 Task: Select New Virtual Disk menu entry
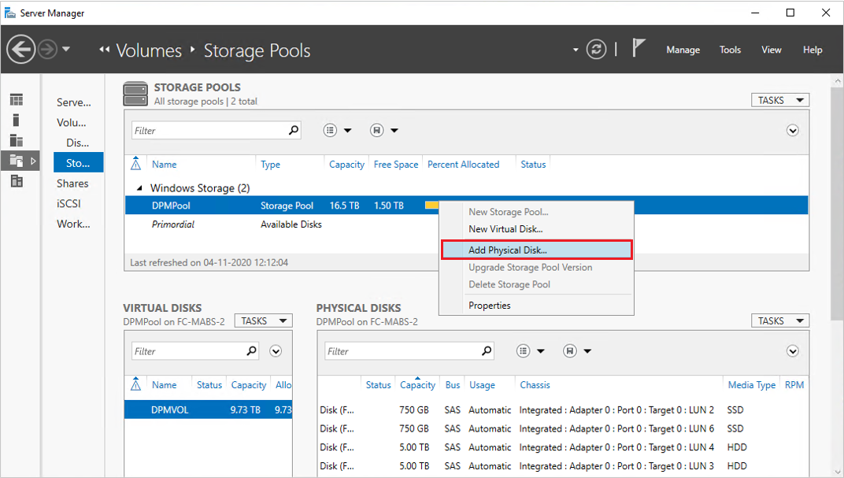[x=505, y=229]
